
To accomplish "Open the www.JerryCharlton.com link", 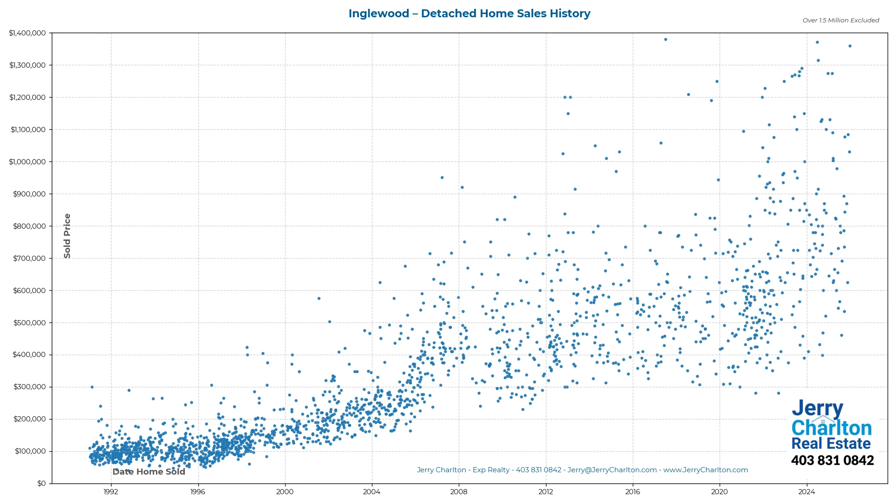I will pyautogui.click(x=706, y=470).
